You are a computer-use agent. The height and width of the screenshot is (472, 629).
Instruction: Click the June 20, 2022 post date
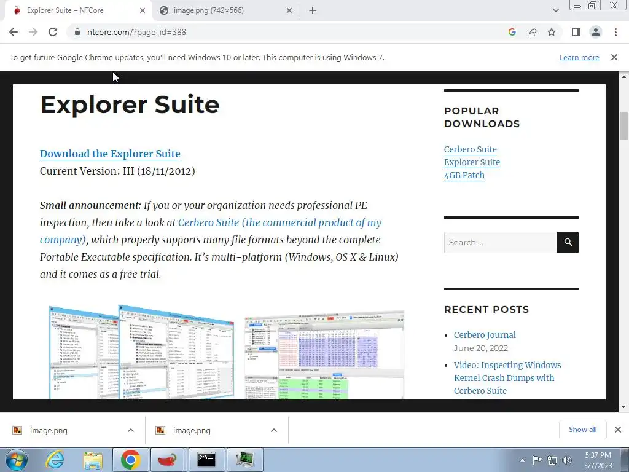(480, 348)
